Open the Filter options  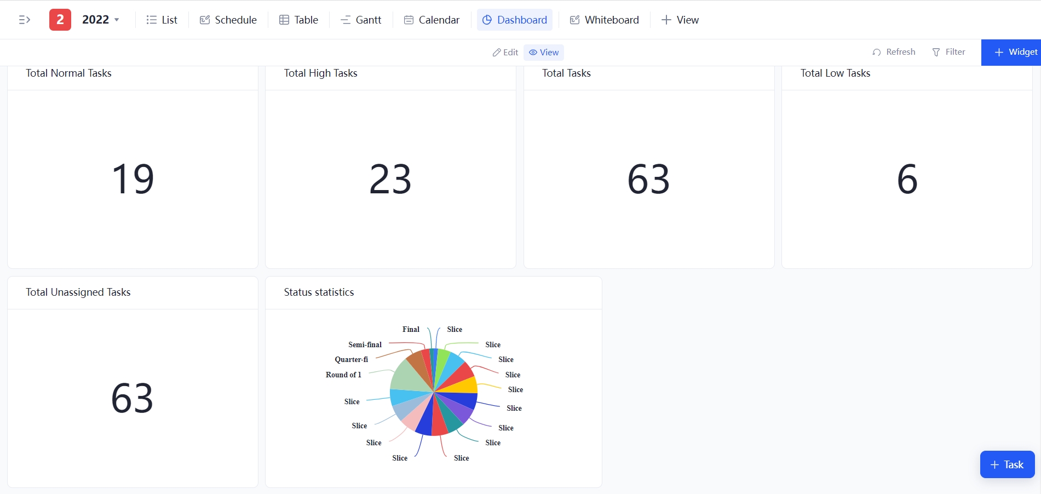949,52
